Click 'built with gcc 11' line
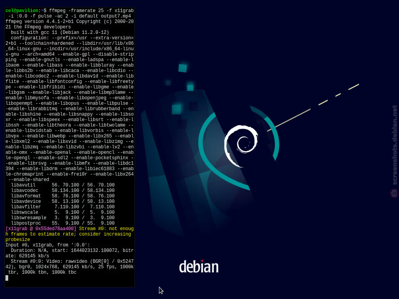This screenshot has height=299, width=399. [60, 33]
